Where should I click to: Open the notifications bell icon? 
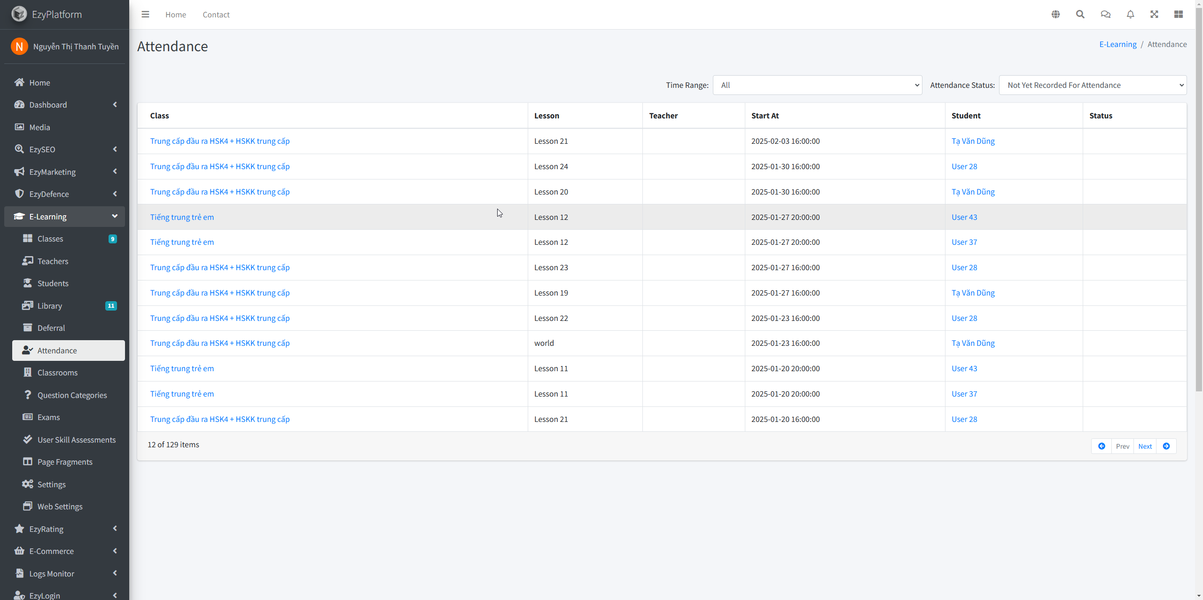click(1130, 15)
